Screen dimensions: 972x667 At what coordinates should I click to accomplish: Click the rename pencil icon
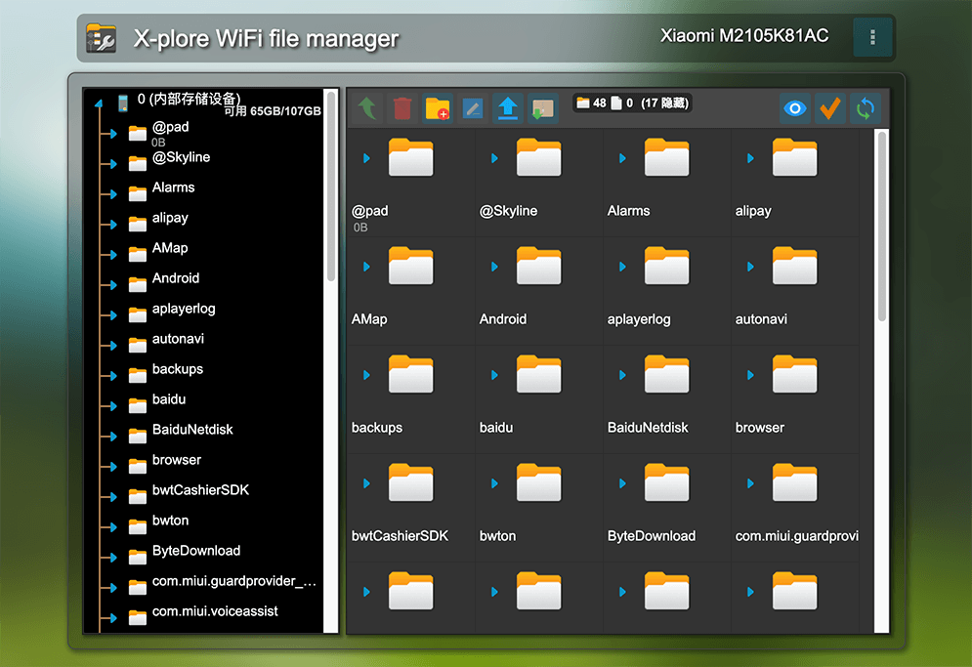click(473, 107)
